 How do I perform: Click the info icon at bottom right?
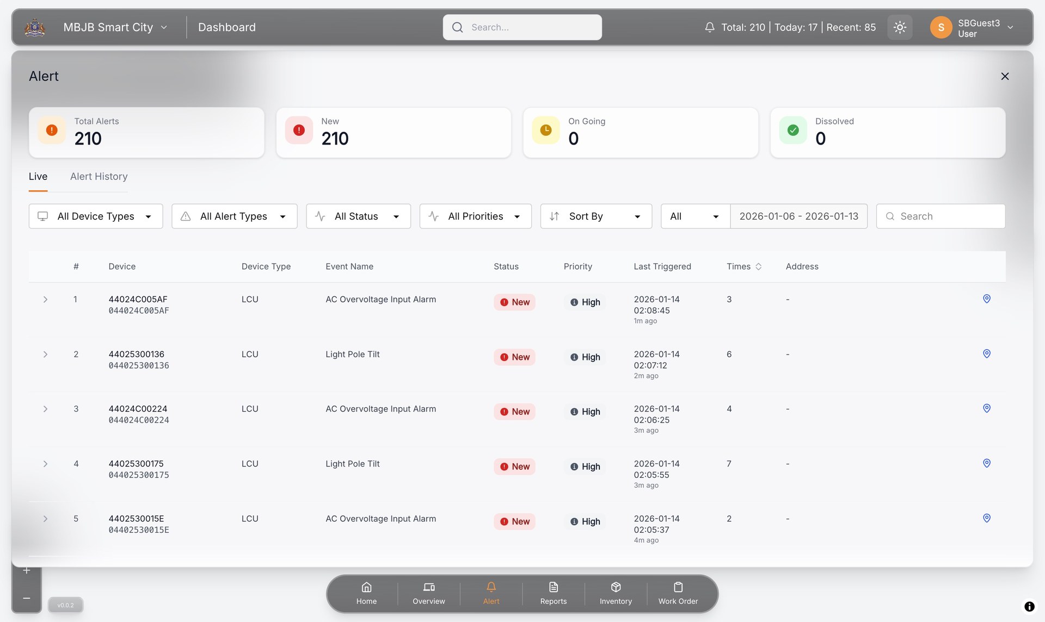coord(1029,606)
